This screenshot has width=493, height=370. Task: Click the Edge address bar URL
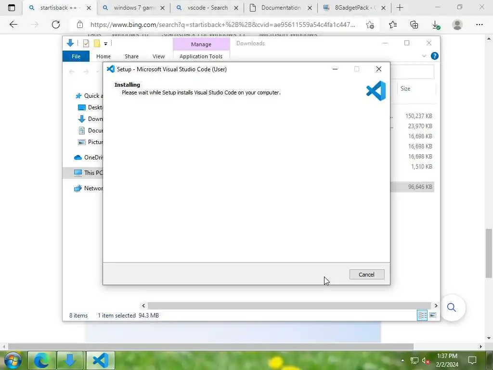[x=222, y=25]
